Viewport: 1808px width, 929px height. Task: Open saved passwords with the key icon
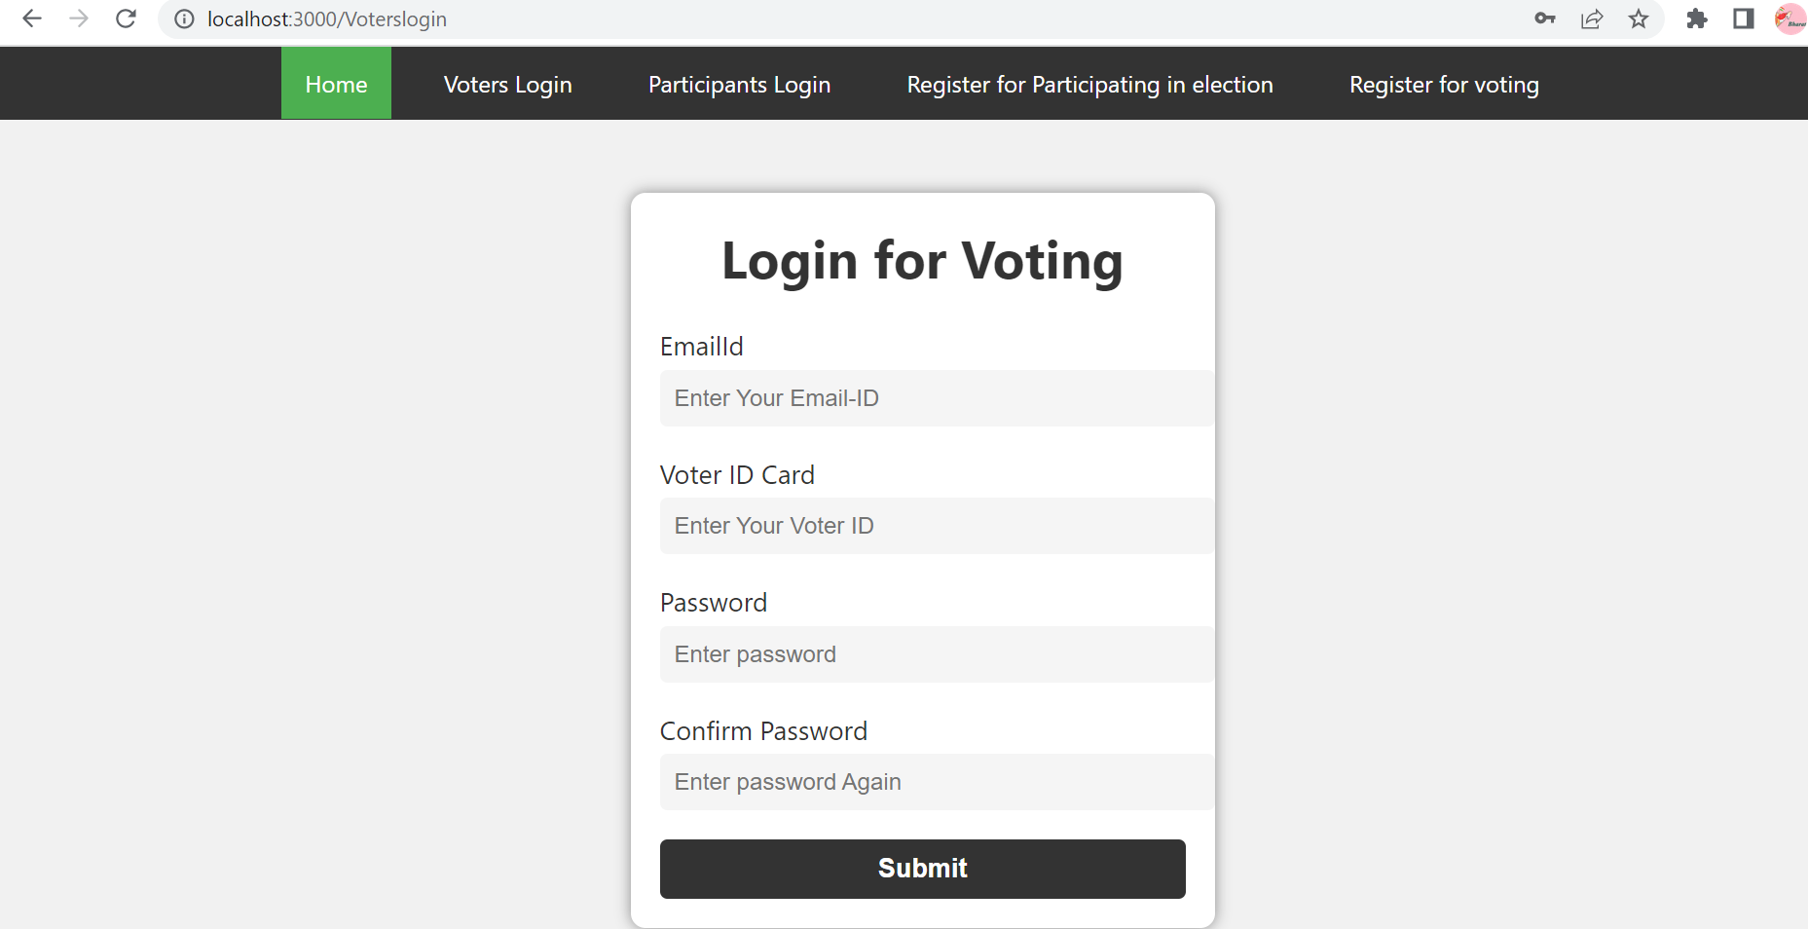[1544, 19]
